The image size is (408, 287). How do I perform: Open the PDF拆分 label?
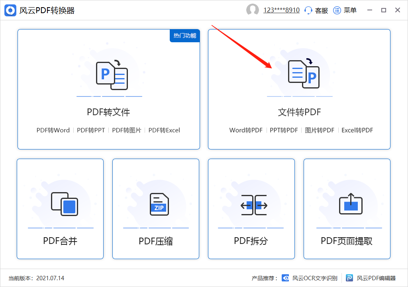click(x=251, y=241)
